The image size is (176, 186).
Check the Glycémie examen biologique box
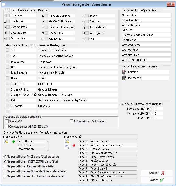[8, 106]
